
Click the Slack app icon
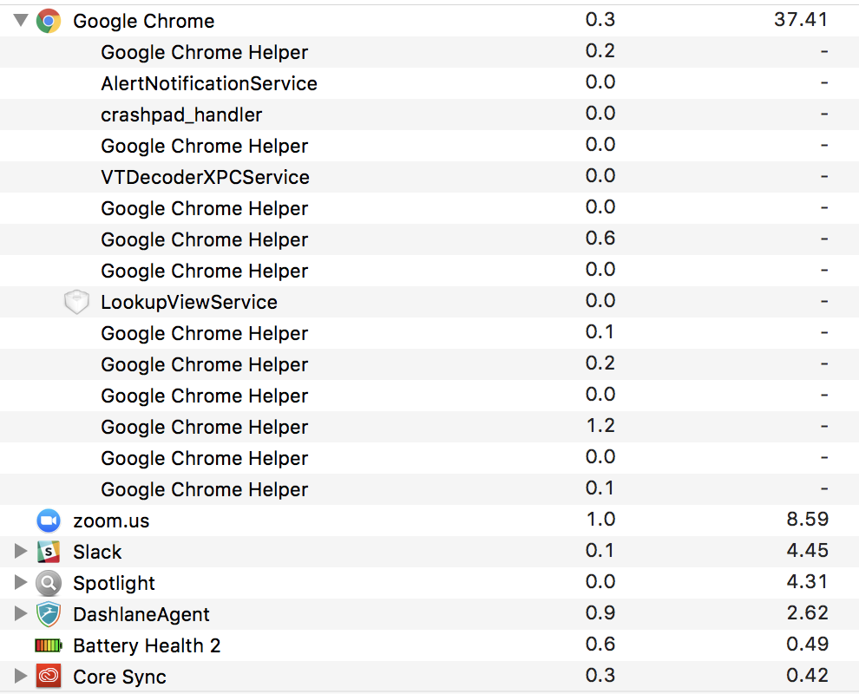(49, 552)
